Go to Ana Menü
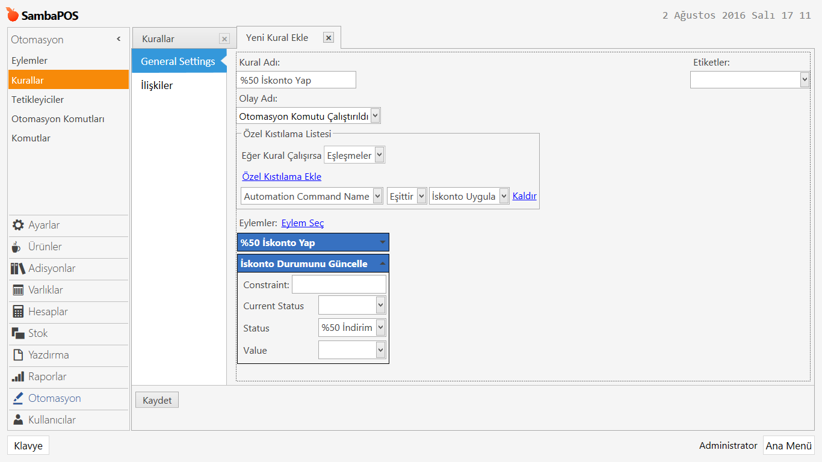This screenshot has width=822, height=462. pyautogui.click(x=789, y=446)
